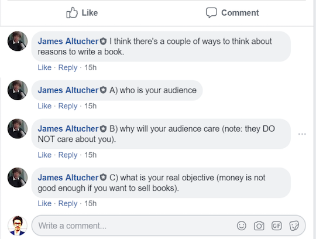Click the 15h timestamp on the 'real objective' comment
The width and height of the screenshot is (316, 239).
[x=90, y=203]
